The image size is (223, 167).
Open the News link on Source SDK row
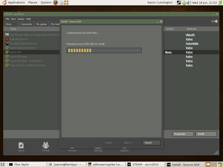pos(168,52)
